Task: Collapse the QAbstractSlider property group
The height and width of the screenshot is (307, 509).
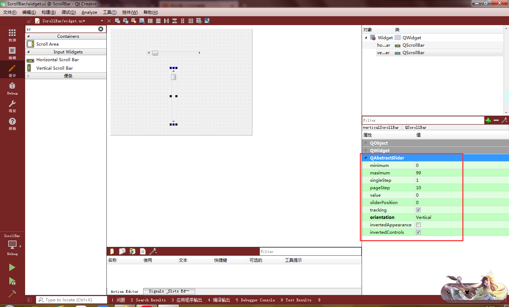Action: (x=366, y=158)
